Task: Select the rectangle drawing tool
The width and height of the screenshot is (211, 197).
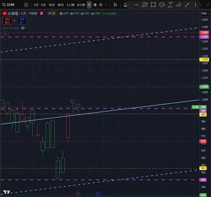Action: tap(153, 5)
